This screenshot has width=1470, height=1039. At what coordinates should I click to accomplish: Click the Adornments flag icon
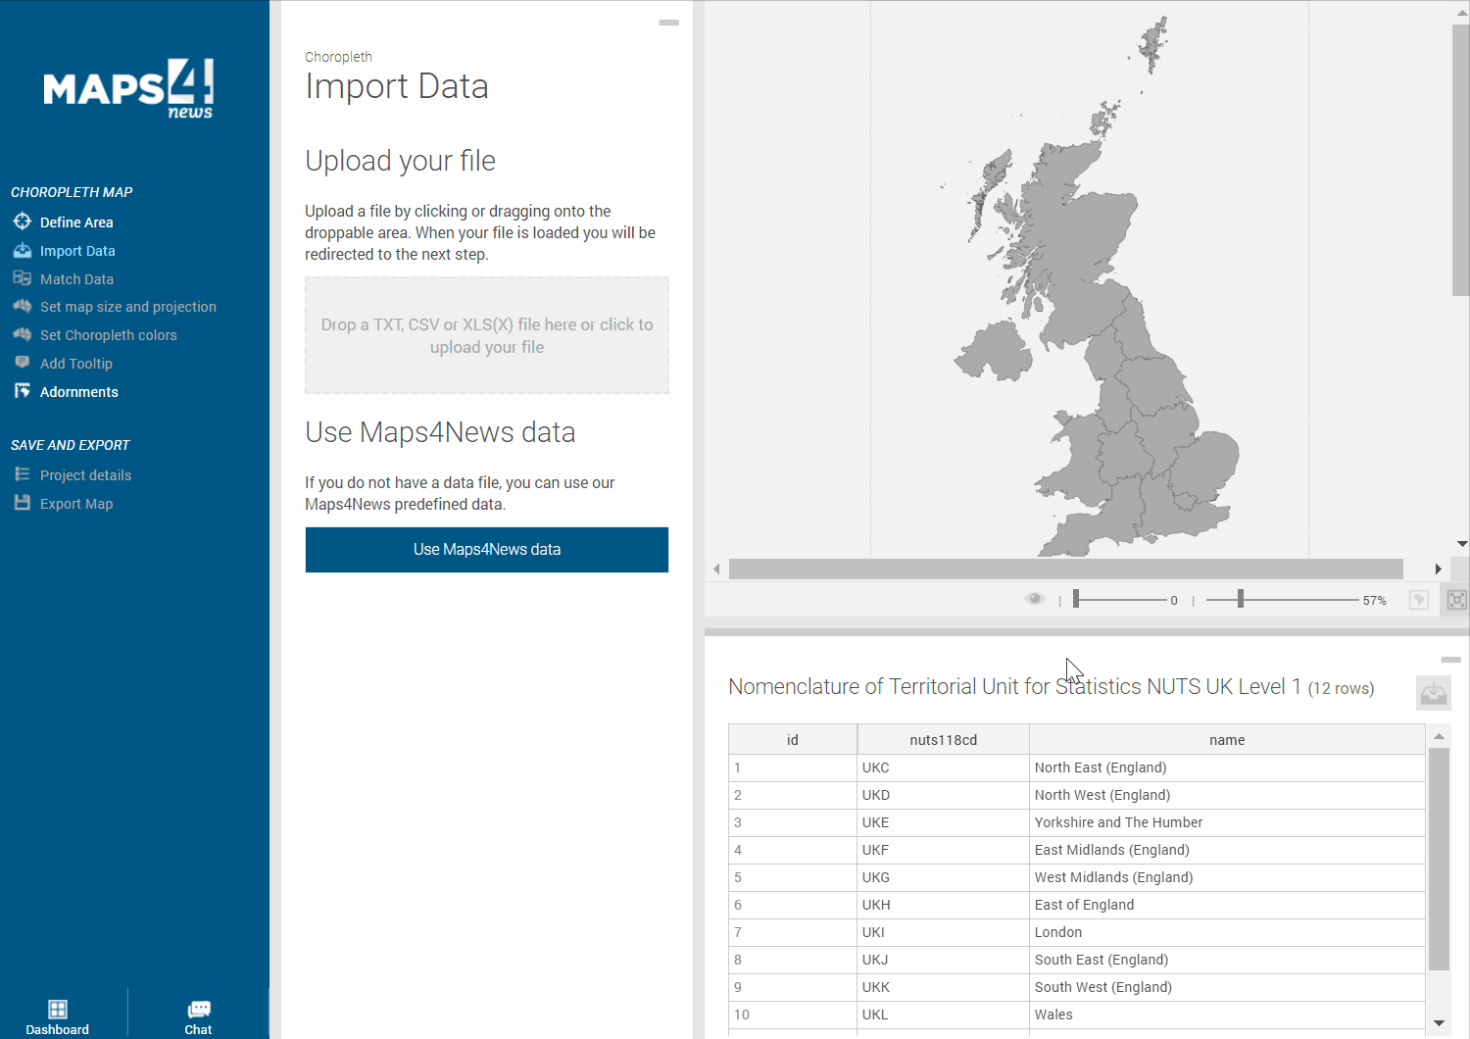tap(23, 391)
